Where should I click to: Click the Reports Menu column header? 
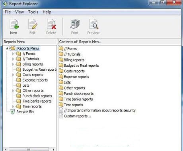[30, 42]
